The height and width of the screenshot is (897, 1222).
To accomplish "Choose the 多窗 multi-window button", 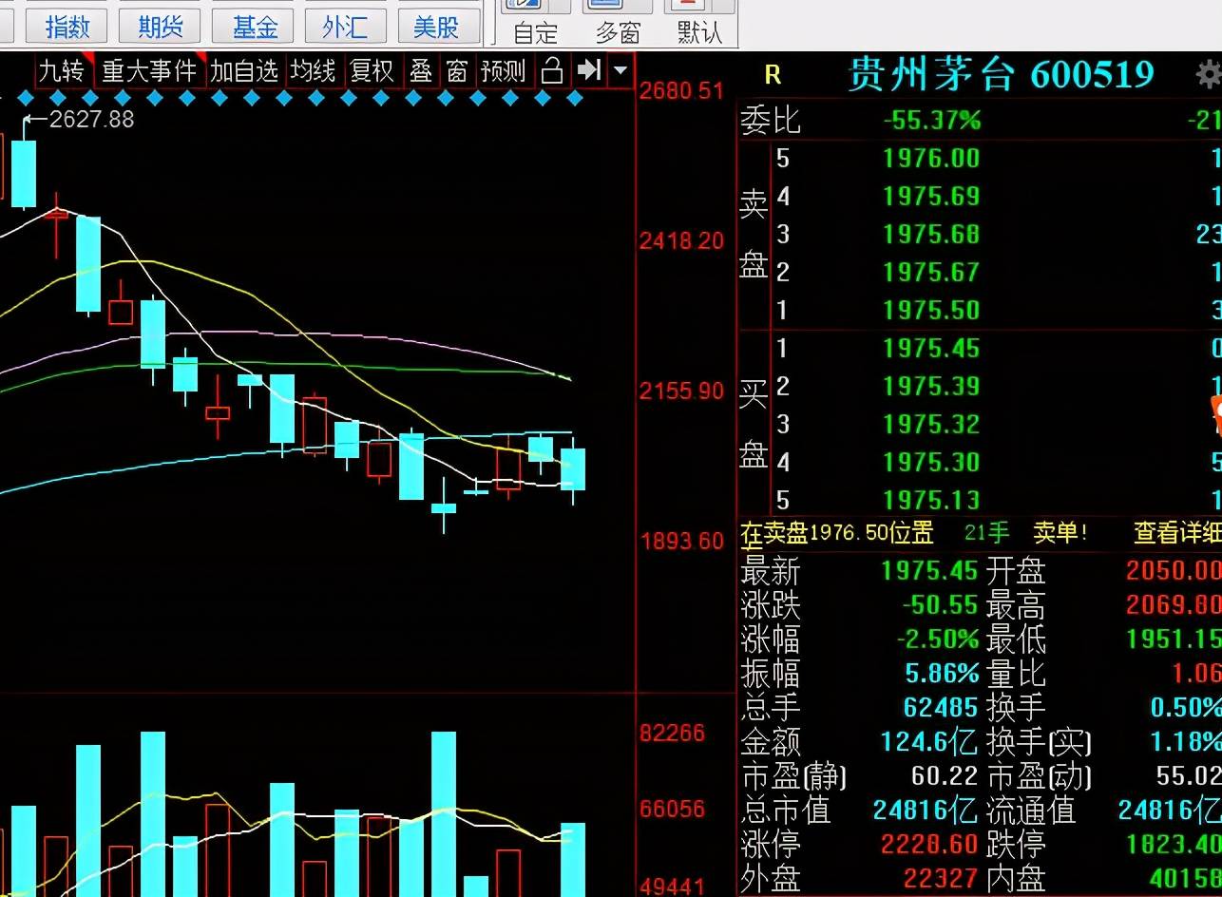I will point(618,23).
